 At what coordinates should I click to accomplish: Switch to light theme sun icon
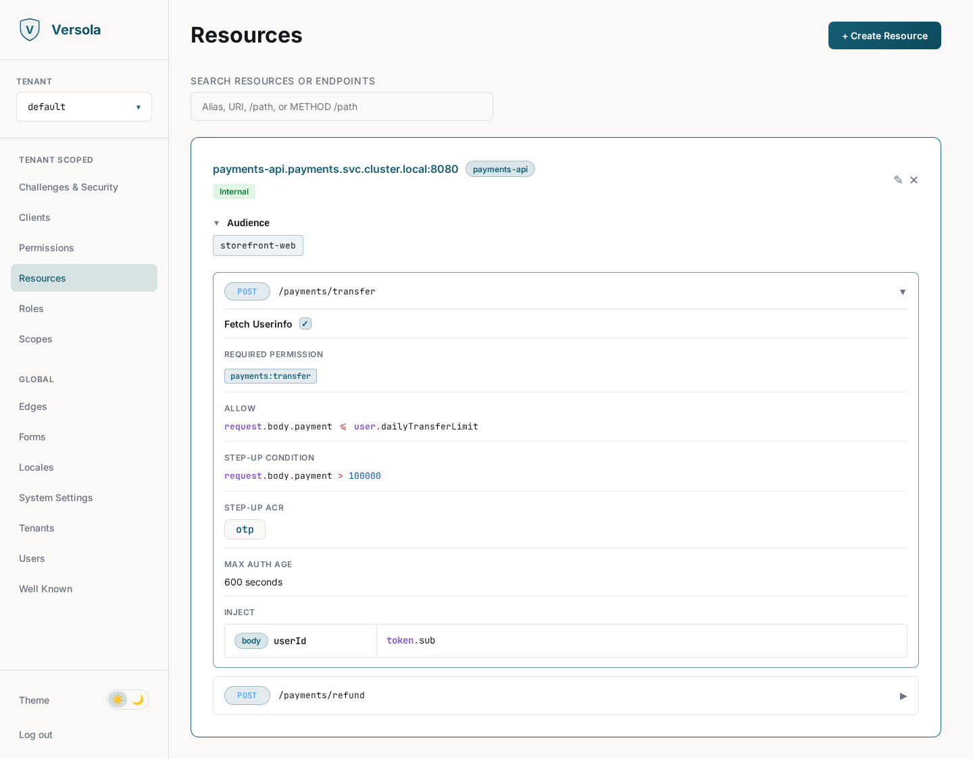click(x=118, y=700)
